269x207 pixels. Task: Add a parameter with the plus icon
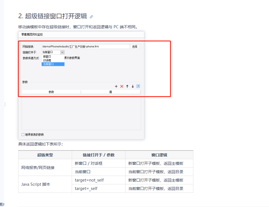coord(116,86)
